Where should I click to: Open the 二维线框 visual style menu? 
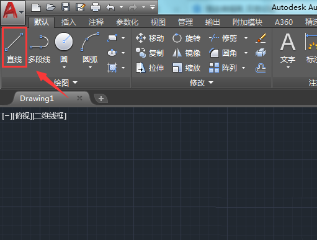pos(50,116)
